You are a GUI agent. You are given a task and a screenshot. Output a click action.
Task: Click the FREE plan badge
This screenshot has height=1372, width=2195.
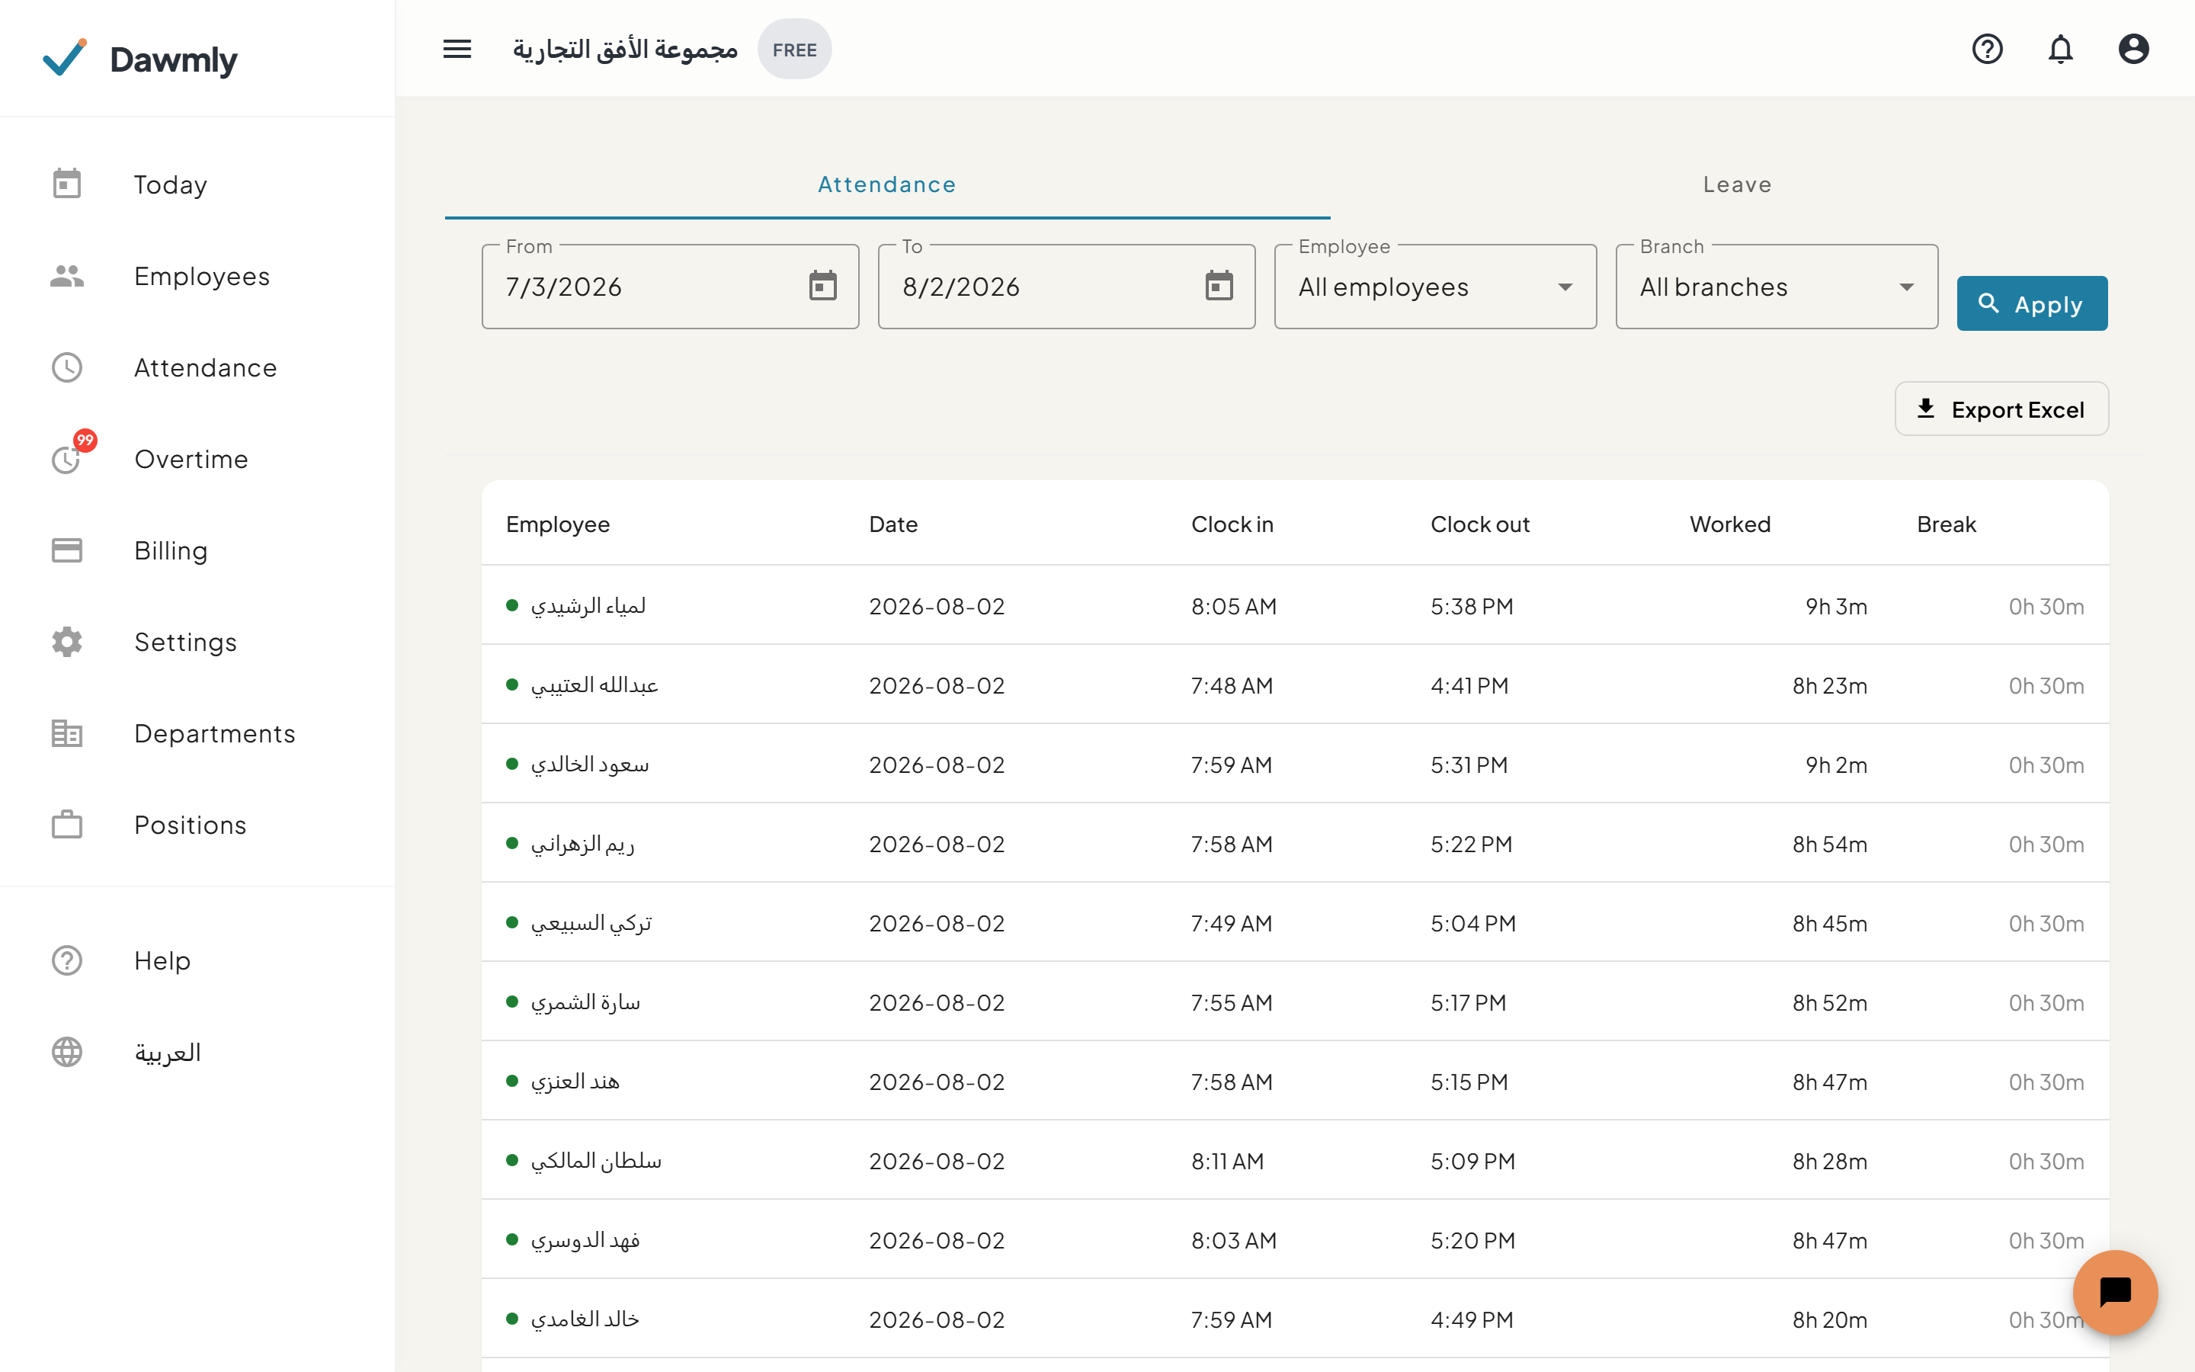click(795, 50)
